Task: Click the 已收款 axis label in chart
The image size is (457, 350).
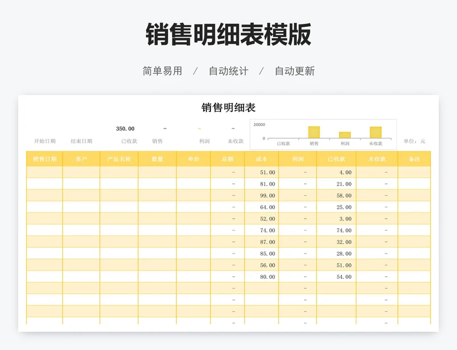Action: (x=283, y=143)
